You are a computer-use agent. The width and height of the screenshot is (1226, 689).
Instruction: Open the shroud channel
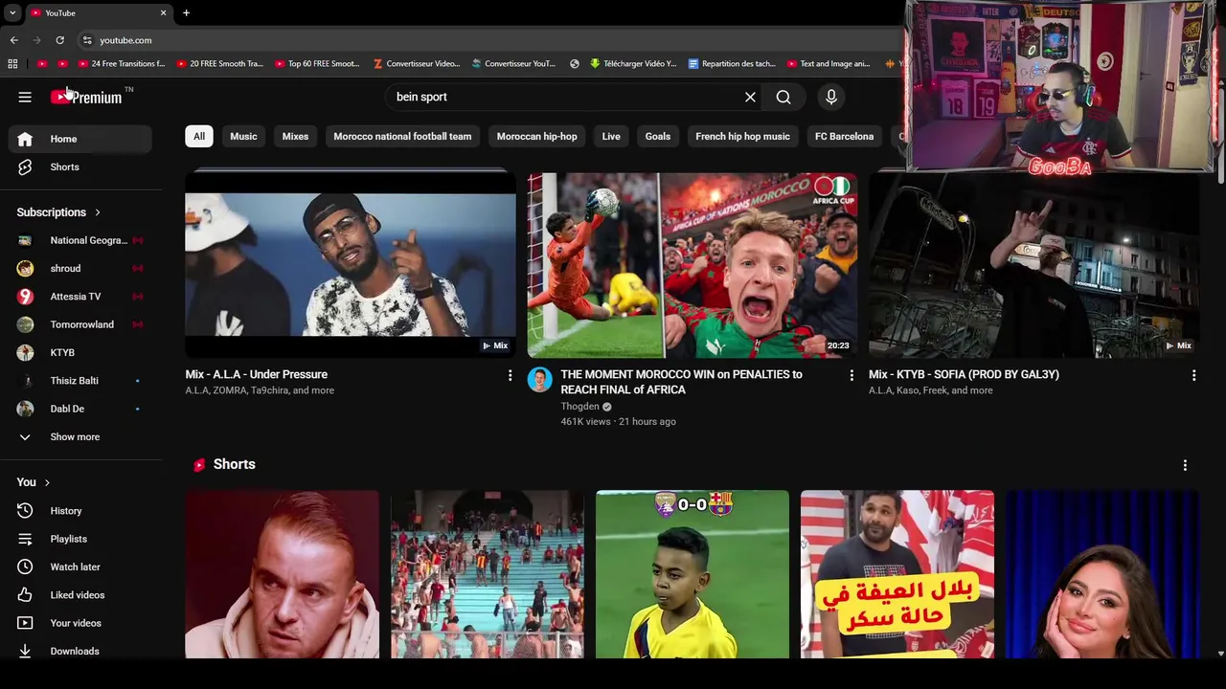(80, 268)
